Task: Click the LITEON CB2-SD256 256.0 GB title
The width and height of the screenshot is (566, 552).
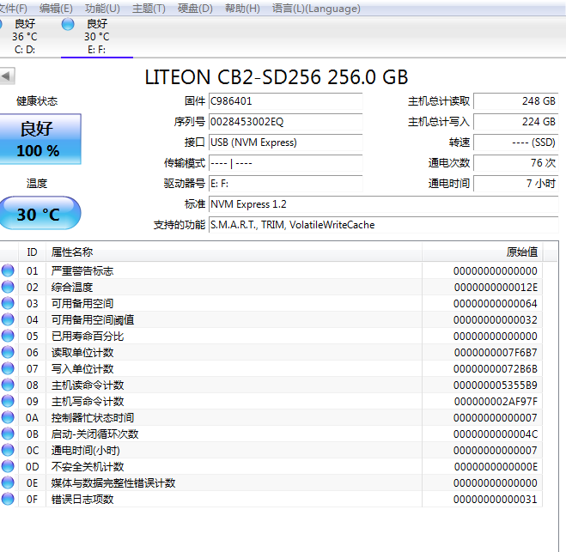Action: click(277, 77)
